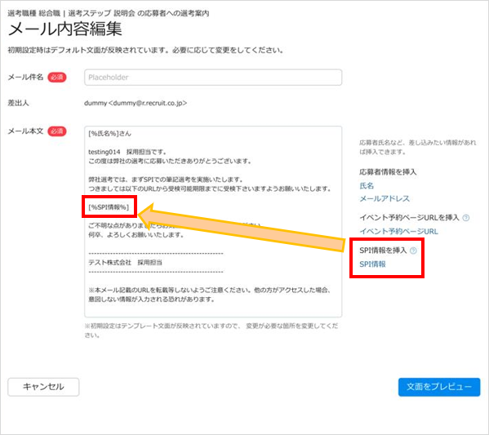Click the 差出人 label
Viewport: 489px width, 435px height.
pyautogui.click(x=19, y=103)
